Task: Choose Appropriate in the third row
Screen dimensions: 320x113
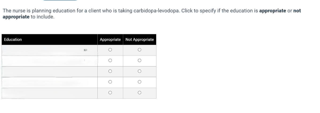Action: pos(110,71)
